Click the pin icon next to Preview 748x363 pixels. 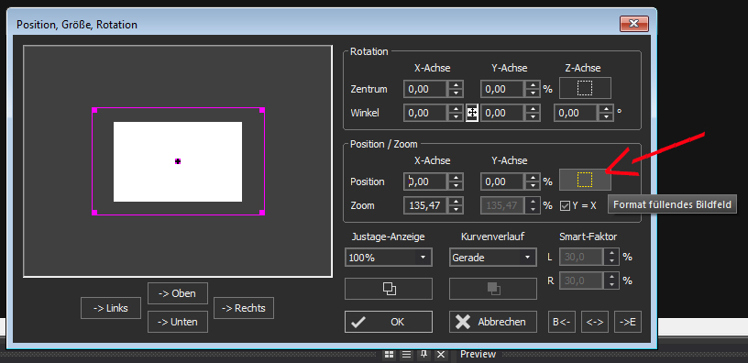(x=423, y=355)
